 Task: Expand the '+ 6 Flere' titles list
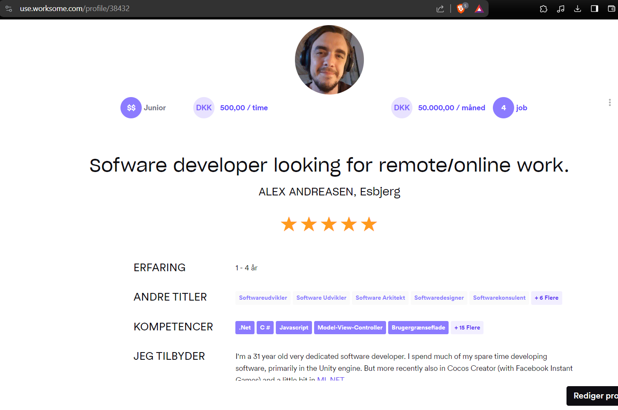(546, 298)
